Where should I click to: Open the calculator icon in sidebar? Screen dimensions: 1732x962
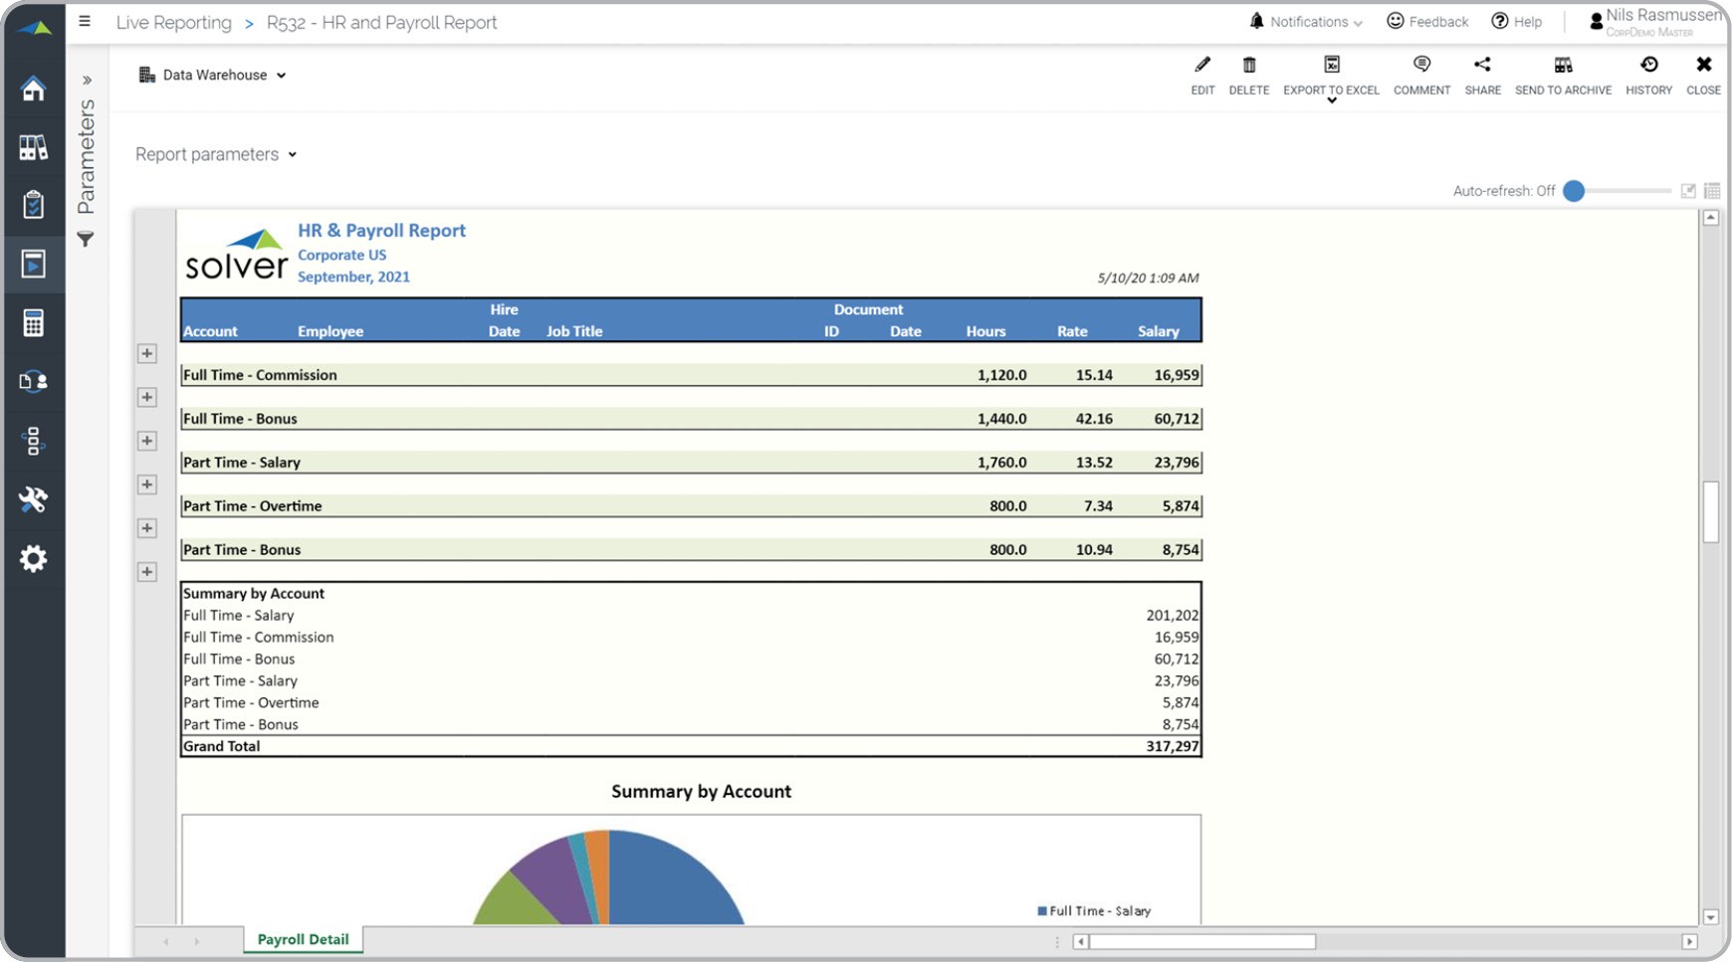(x=33, y=323)
